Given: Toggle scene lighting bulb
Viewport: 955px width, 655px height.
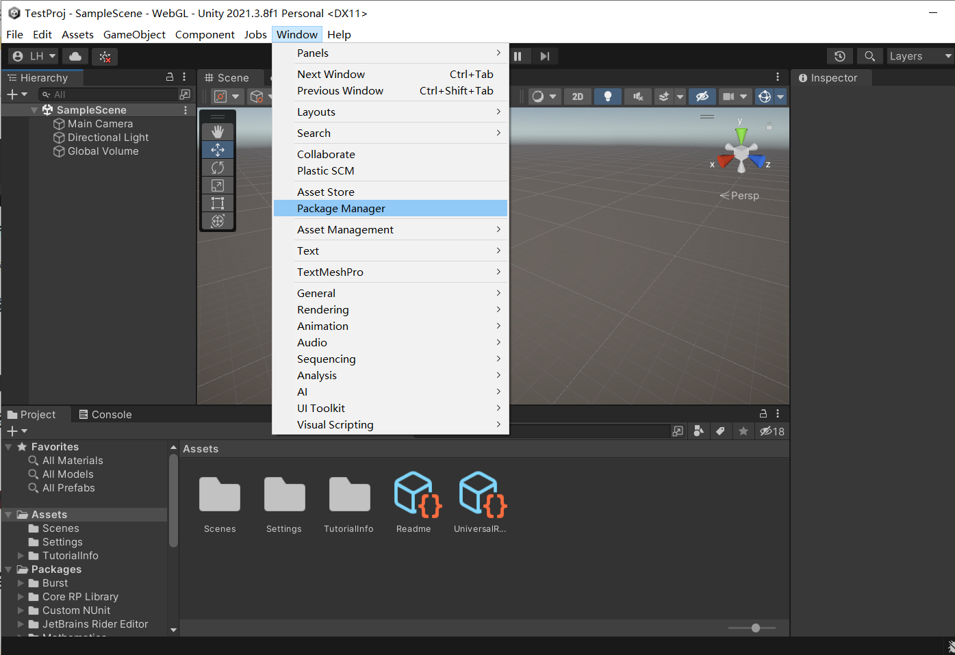Looking at the screenshot, I should pyautogui.click(x=608, y=97).
